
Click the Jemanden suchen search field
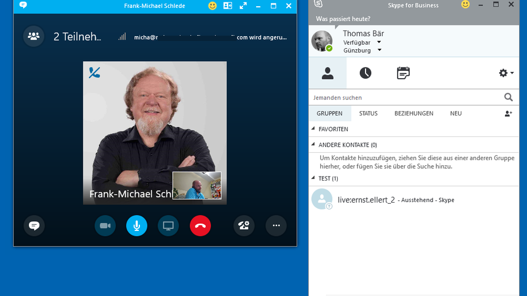405,97
